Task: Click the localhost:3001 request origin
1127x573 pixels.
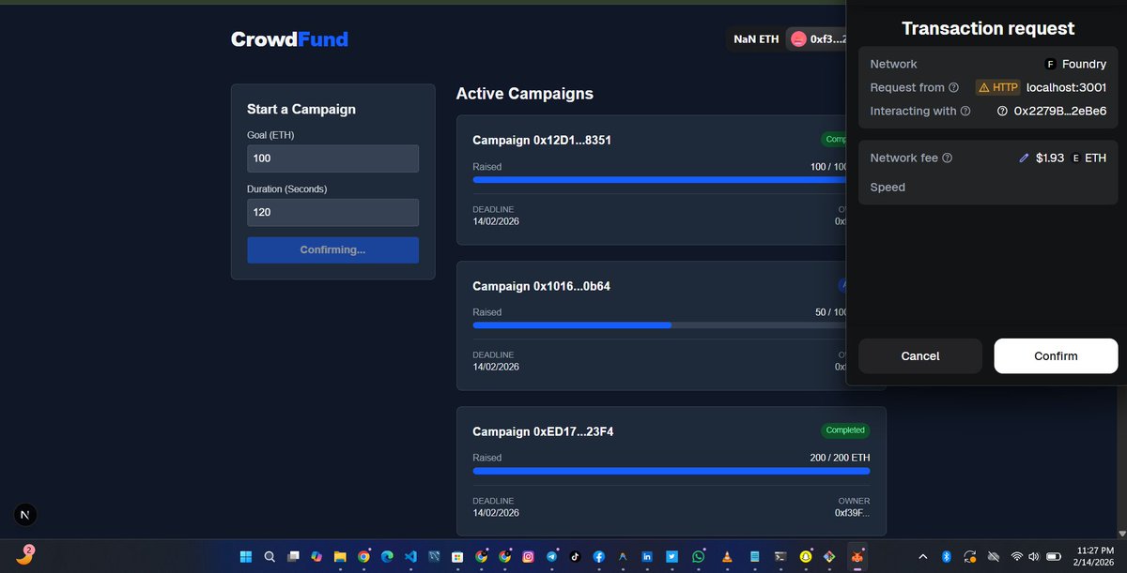Action: pyautogui.click(x=1066, y=87)
